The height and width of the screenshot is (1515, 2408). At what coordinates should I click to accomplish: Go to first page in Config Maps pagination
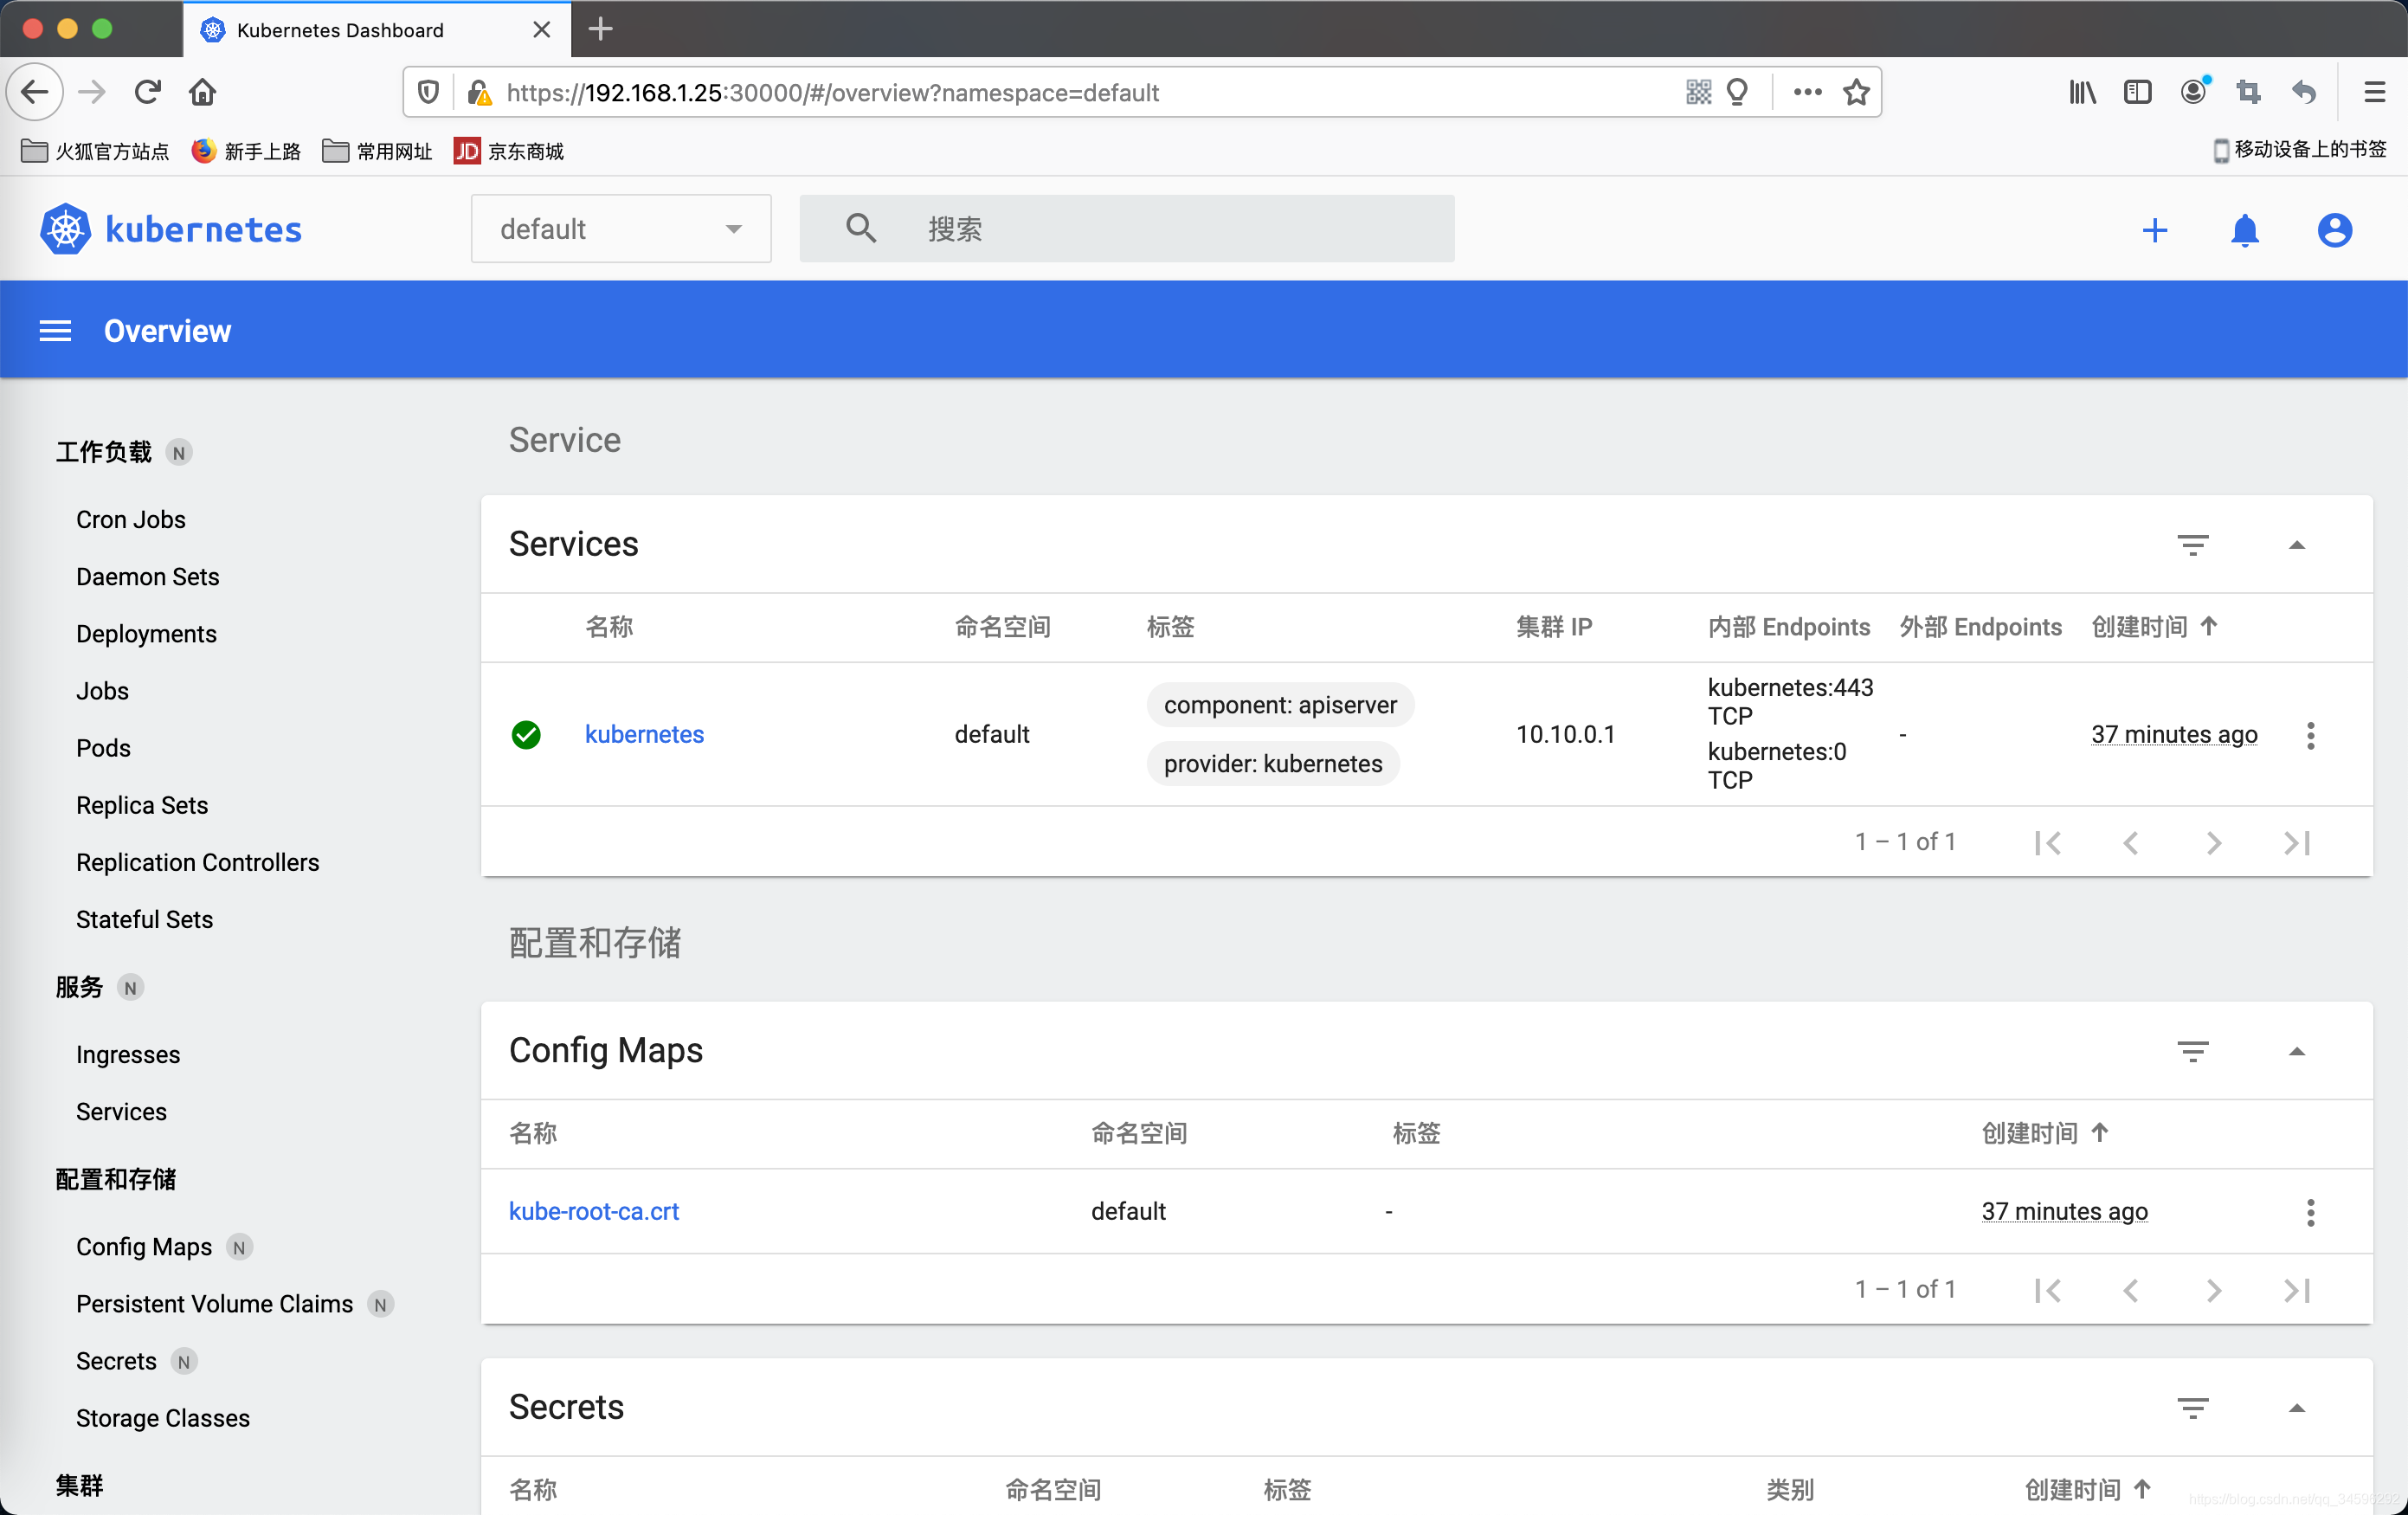[x=2048, y=1291]
